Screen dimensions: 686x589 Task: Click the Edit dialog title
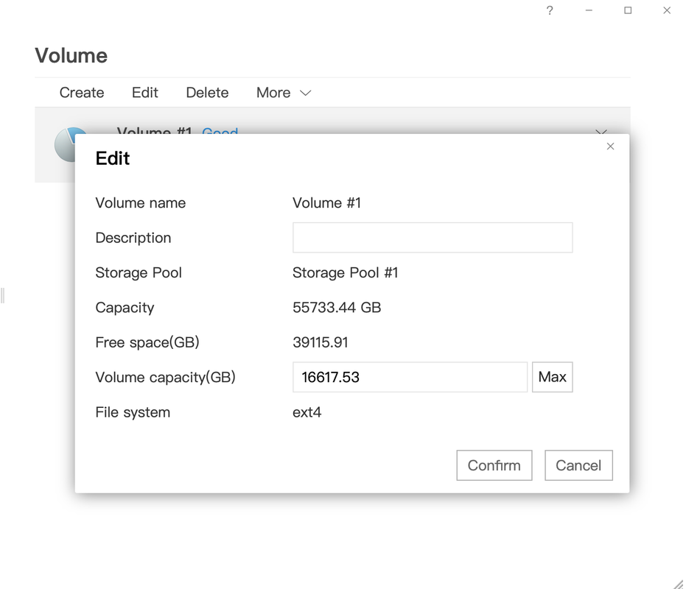(x=113, y=158)
